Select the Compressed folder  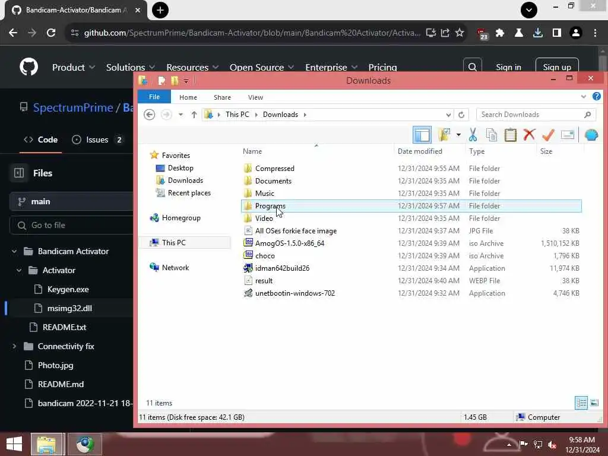pos(274,168)
